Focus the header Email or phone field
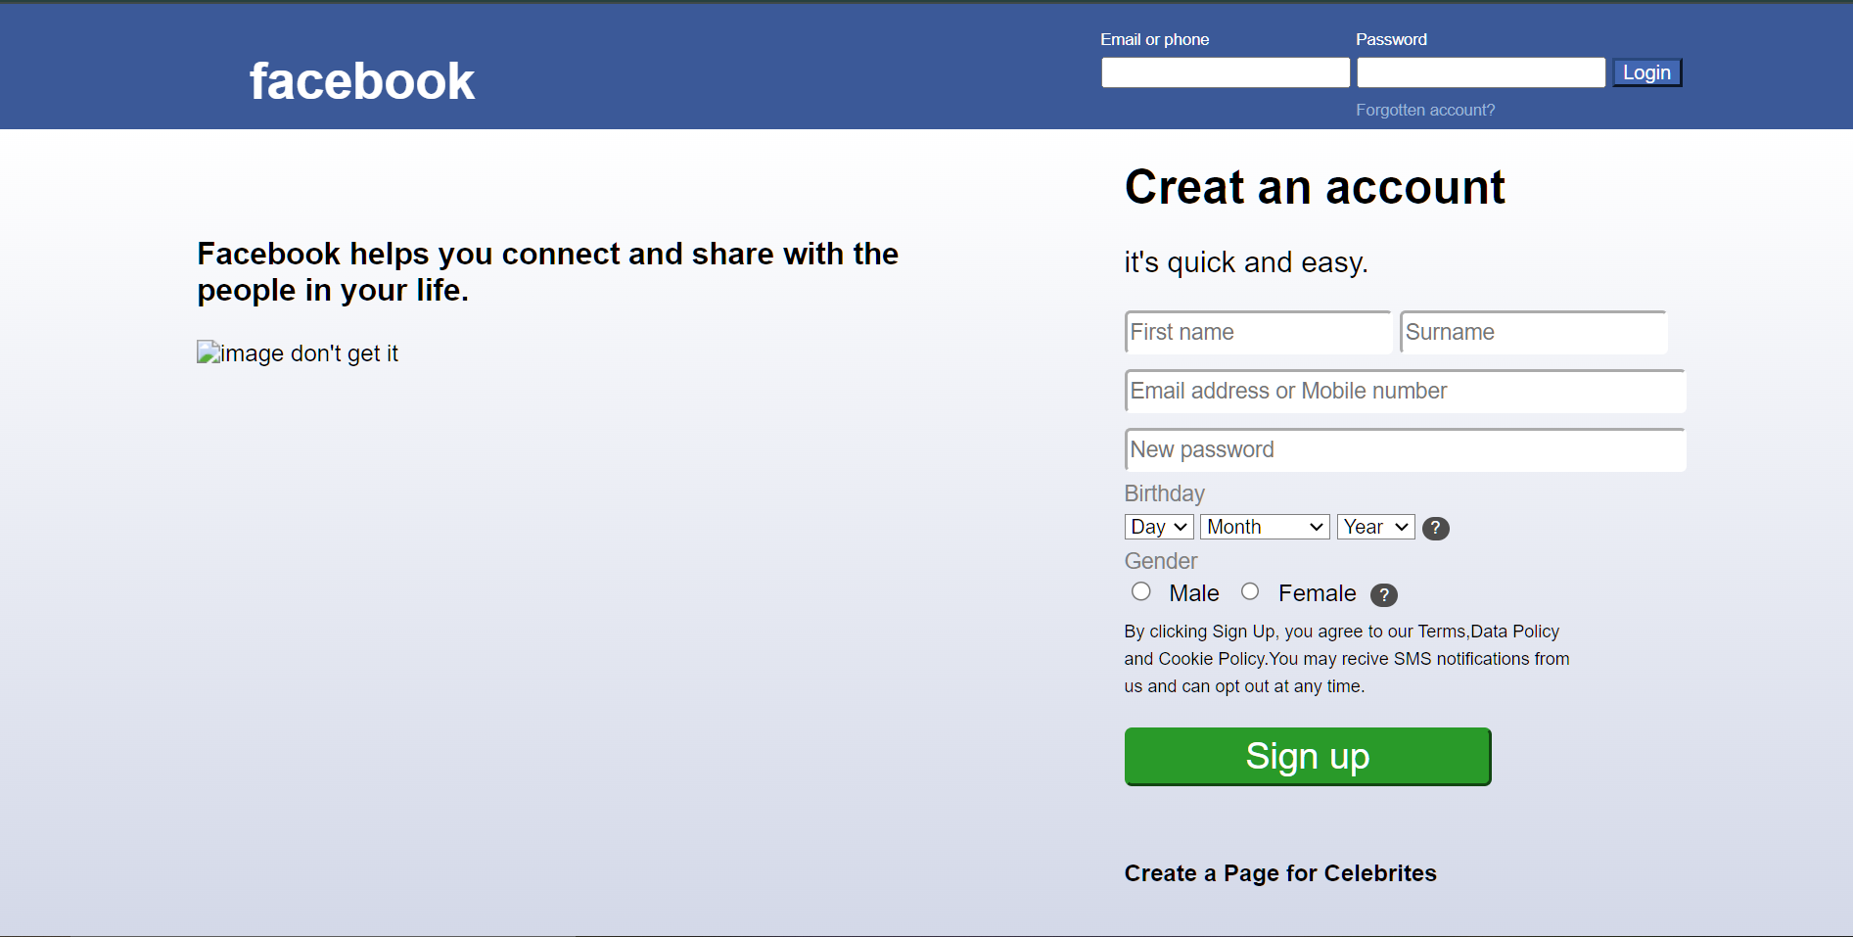The image size is (1853, 937). tap(1225, 72)
